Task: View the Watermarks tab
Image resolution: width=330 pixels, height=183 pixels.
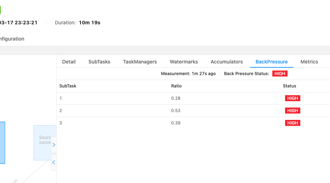Action: click(x=184, y=62)
